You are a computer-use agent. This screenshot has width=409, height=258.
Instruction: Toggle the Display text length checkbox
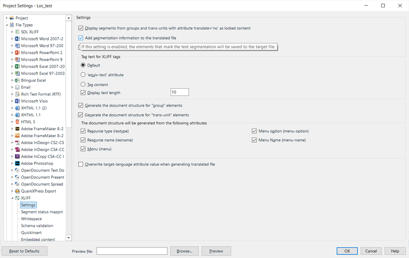pos(83,93)
